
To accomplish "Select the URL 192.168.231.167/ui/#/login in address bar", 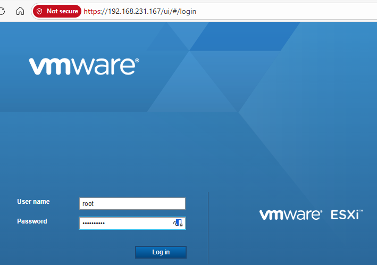I will coord(140,11).
